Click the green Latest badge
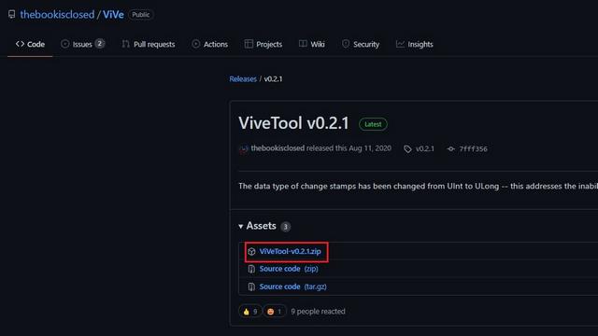Screen dimensions: 598x336 373,124
